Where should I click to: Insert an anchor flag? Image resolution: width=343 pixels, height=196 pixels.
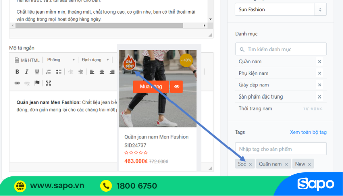click(x=37, y=83)
